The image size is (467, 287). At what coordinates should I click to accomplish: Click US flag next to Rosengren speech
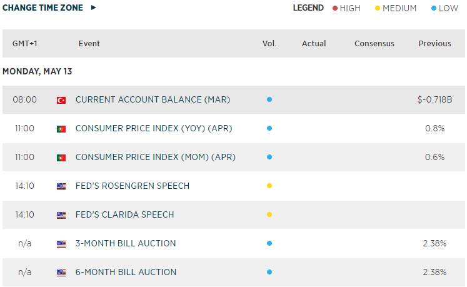(61, 186)
